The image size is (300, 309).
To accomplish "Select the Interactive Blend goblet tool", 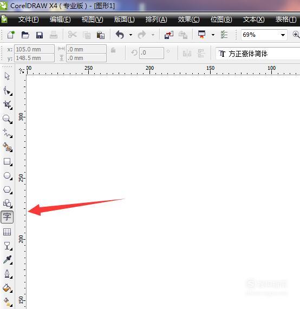I will click(8, 246).
